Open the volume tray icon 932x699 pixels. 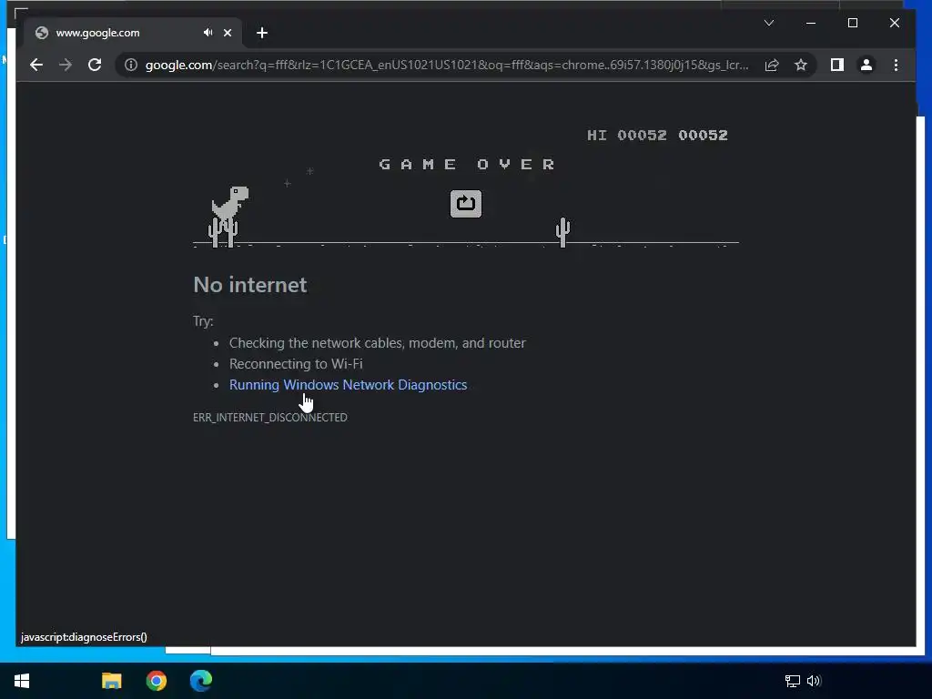[x=814, y=681]
